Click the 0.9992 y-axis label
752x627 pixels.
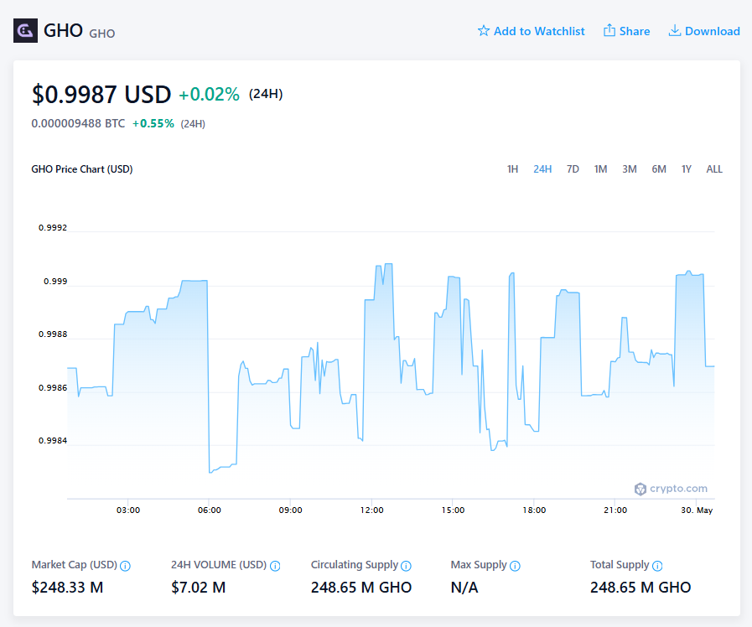point(53,228)
